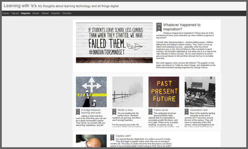Viewport: 248px width, 149px height.
Task: Open the Past Present Future thumbnail
Action: coord(164,92)
